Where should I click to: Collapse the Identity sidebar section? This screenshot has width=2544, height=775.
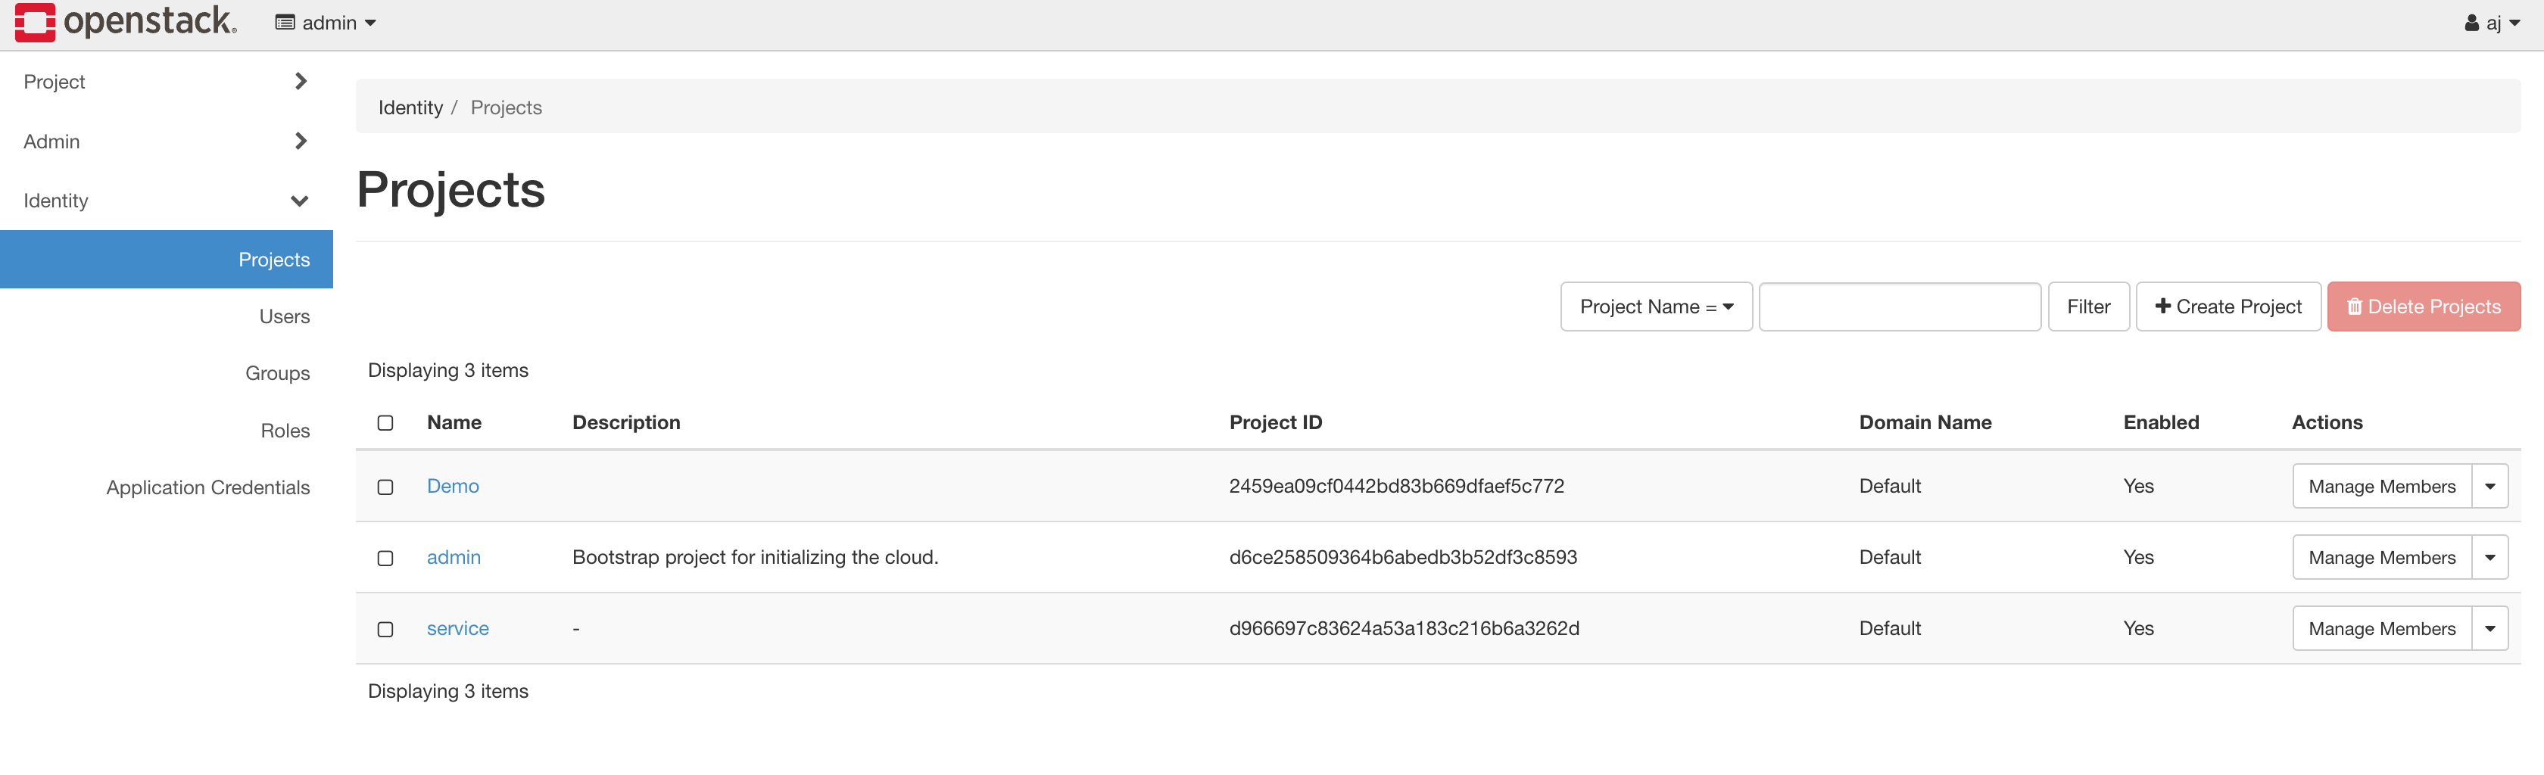(166, 201)
